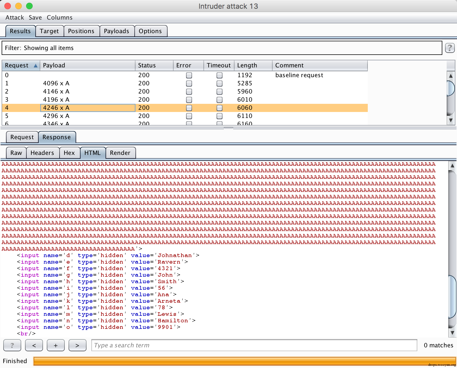Open the filter help question-mark icon
Viewport: 457px width, 368px height.
[450, 48]
